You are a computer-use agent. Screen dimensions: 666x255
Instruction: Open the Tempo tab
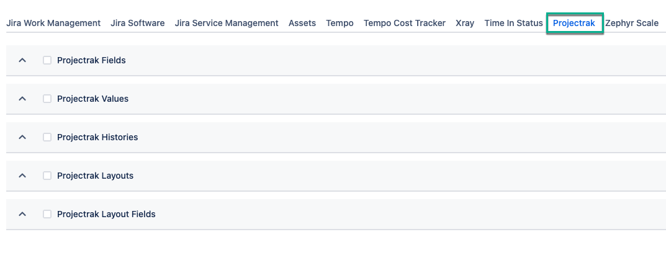click(340, 24)
